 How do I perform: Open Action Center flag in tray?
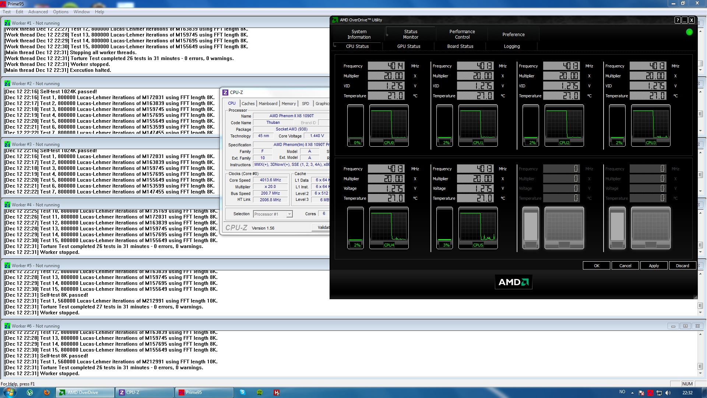pyautogui.click(x=641, y=393)
